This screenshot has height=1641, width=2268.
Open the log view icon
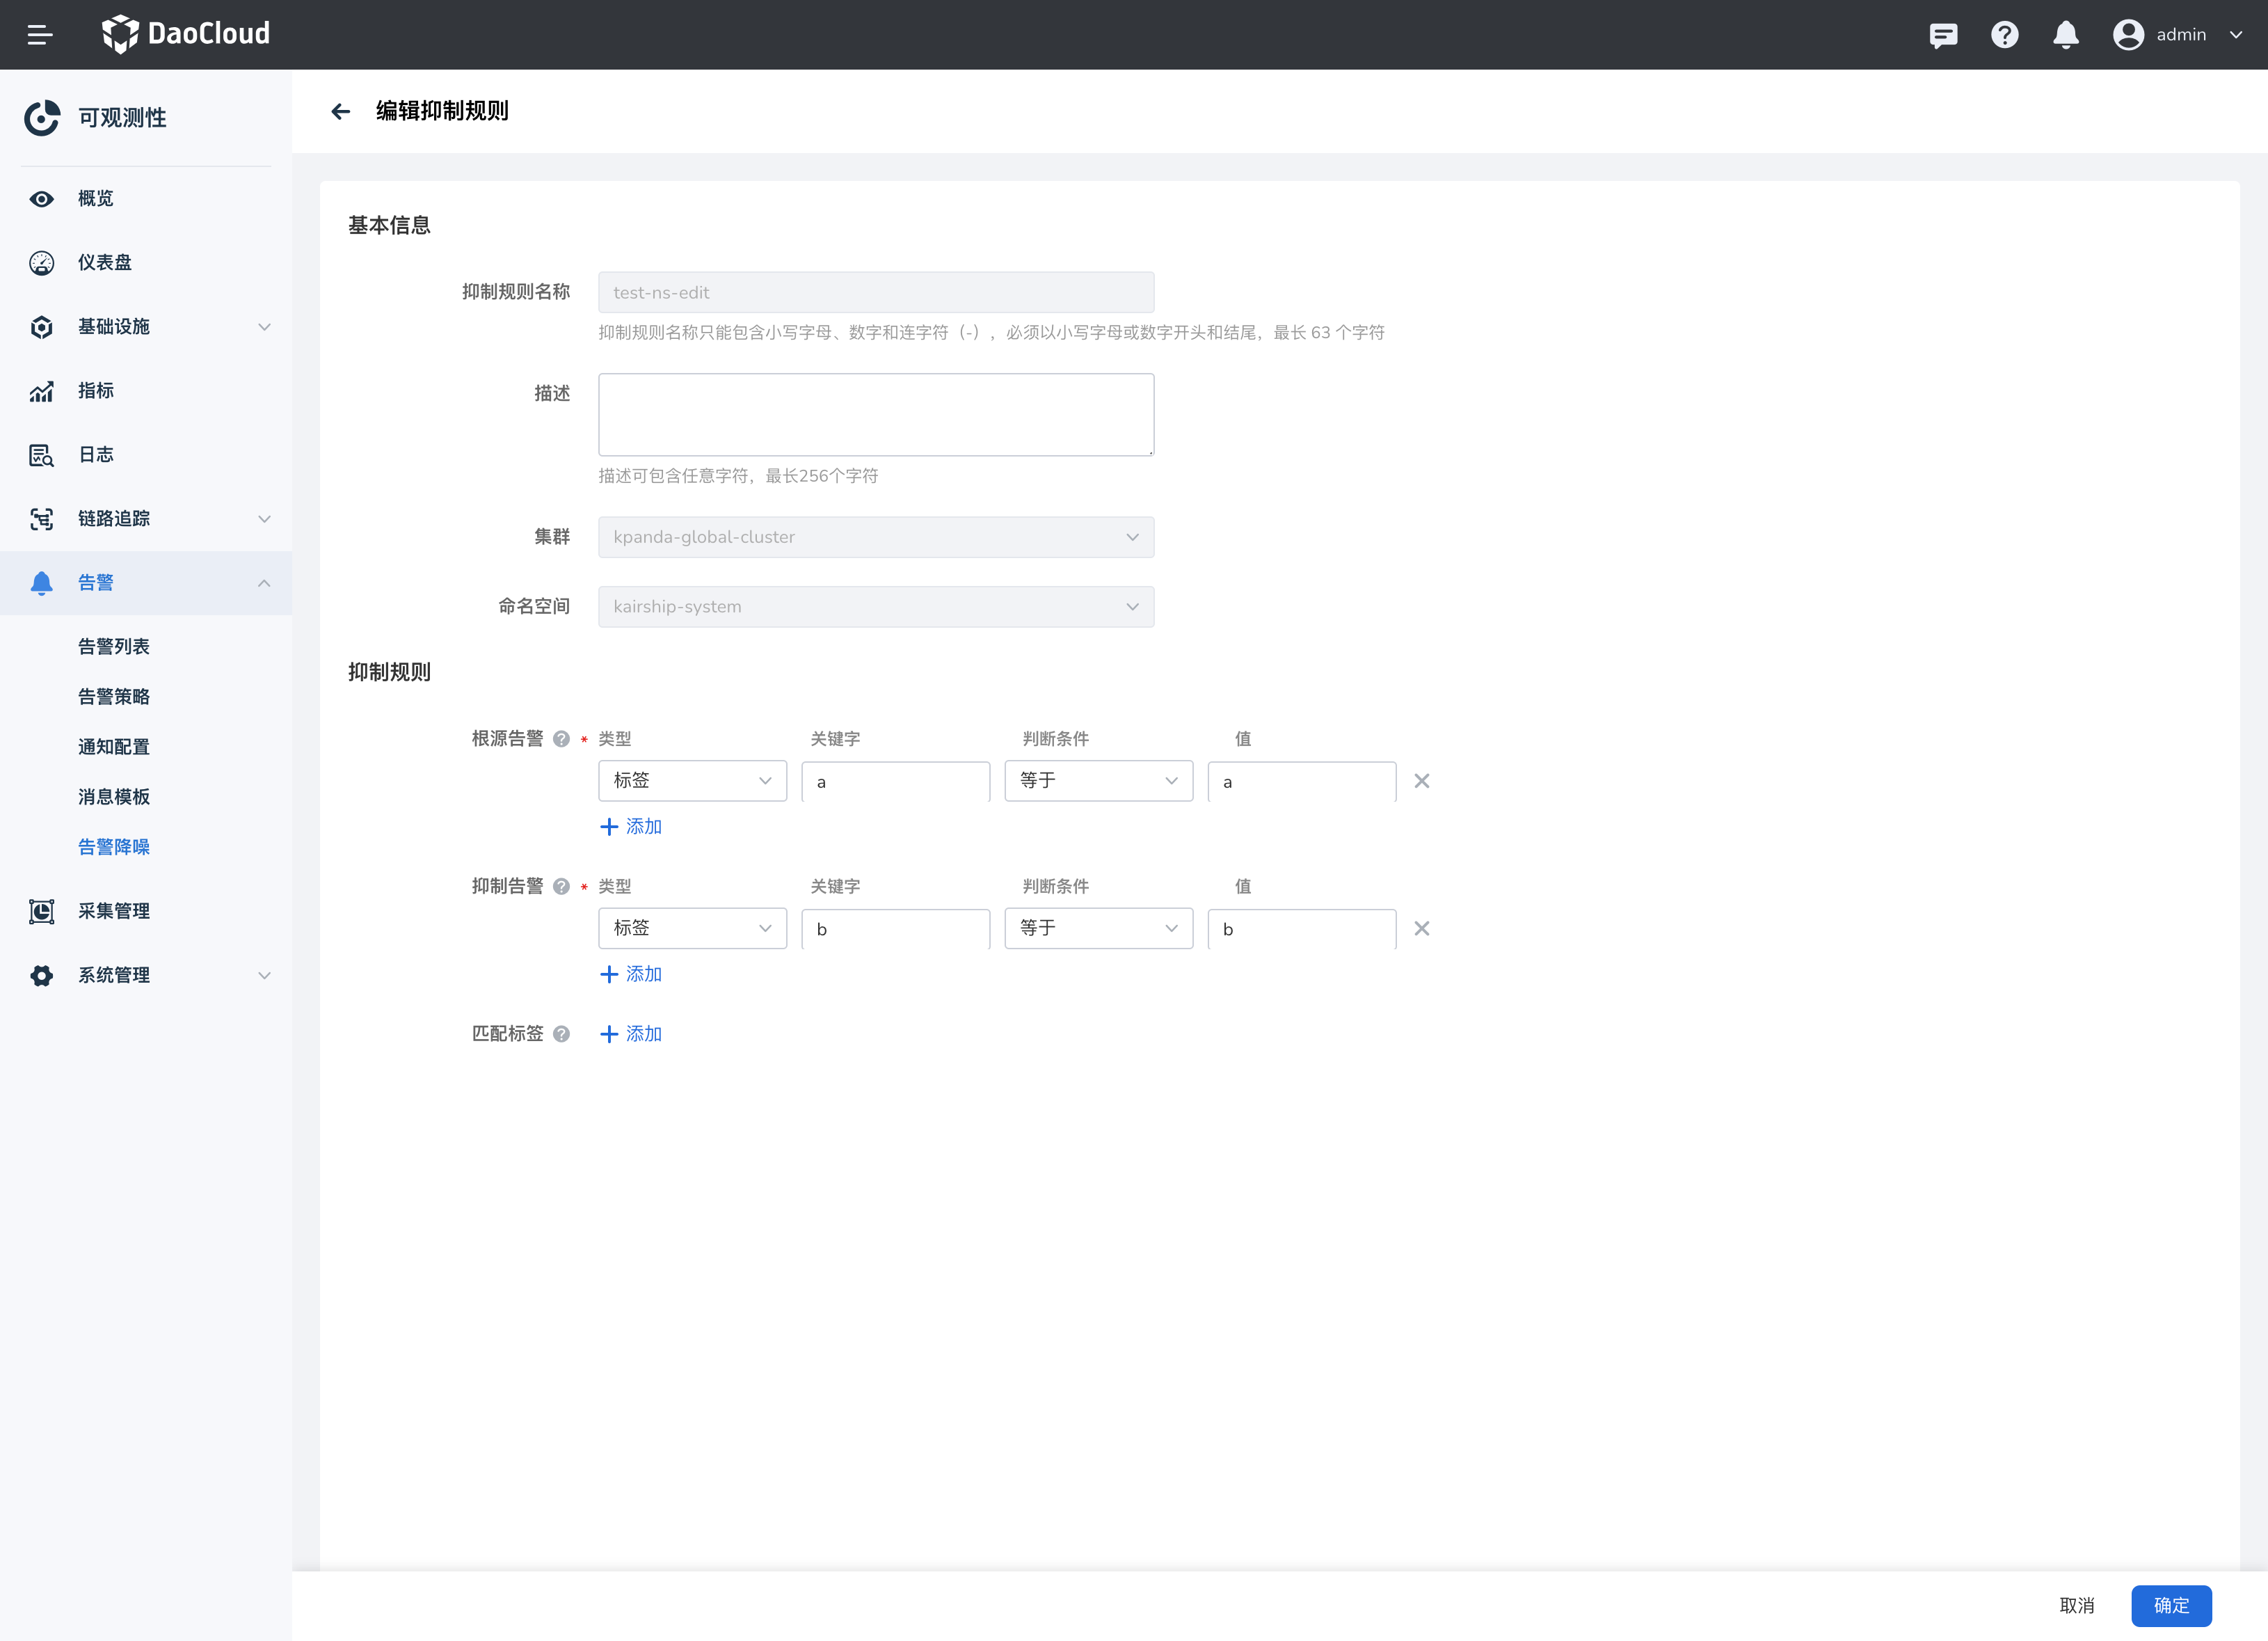coord(42,454)
